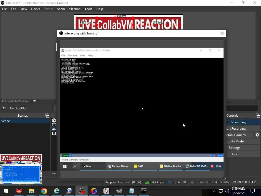
Task: Open the File menu in OBS
Action: pos(5,9)
